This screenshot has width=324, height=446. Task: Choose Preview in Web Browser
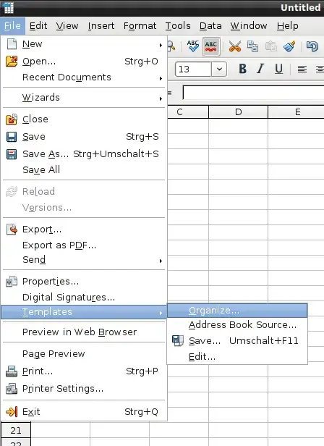coord(84,332)
